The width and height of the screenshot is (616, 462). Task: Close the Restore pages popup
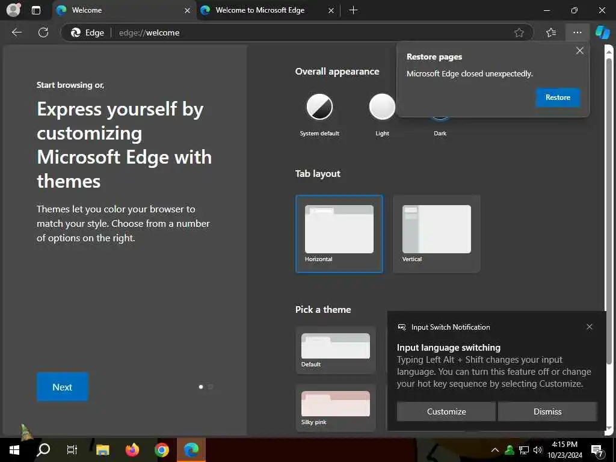coord(579,51)
